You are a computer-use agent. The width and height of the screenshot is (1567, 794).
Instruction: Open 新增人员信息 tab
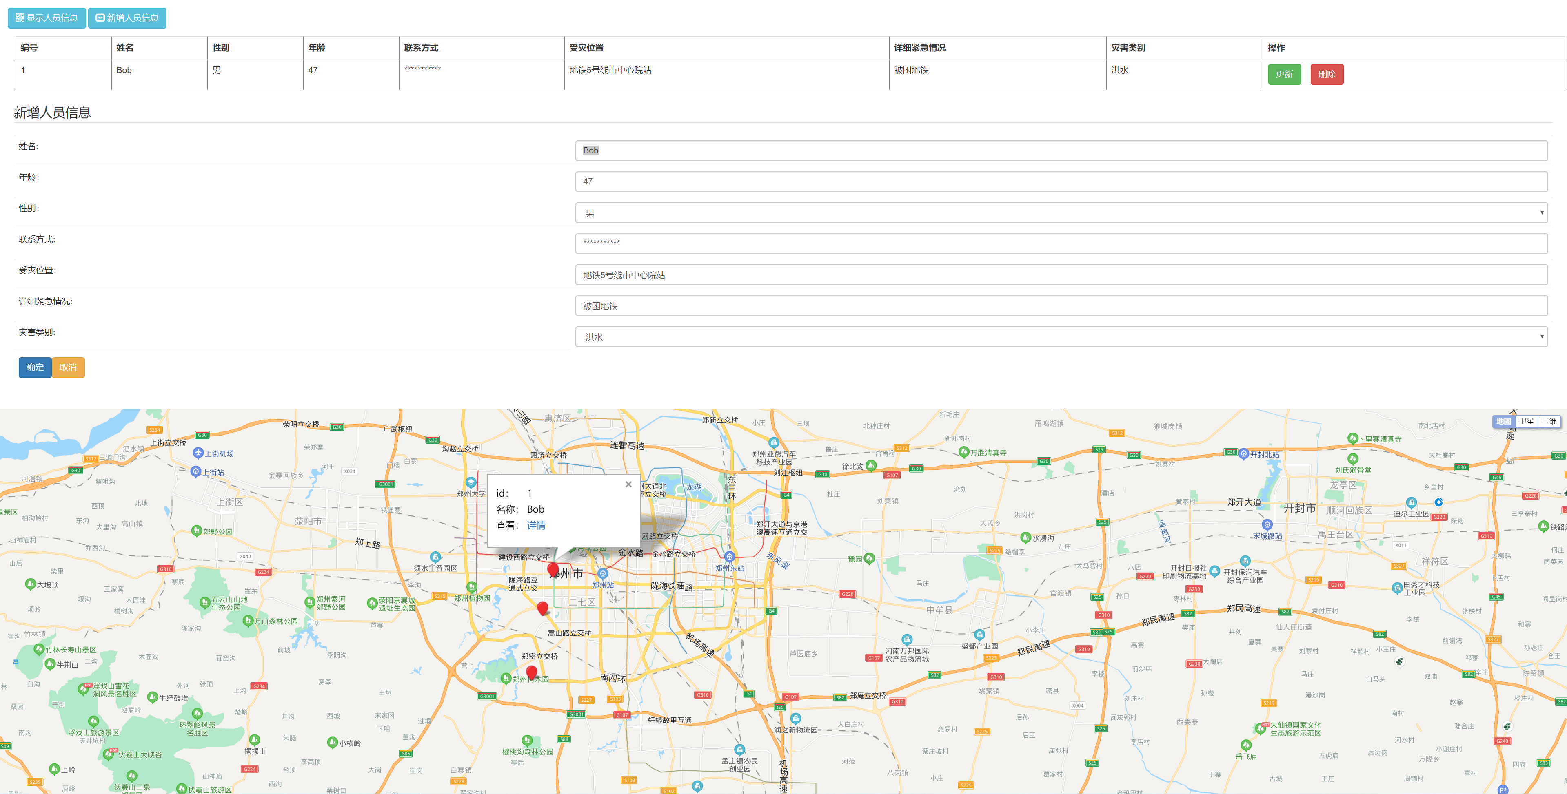127,18
